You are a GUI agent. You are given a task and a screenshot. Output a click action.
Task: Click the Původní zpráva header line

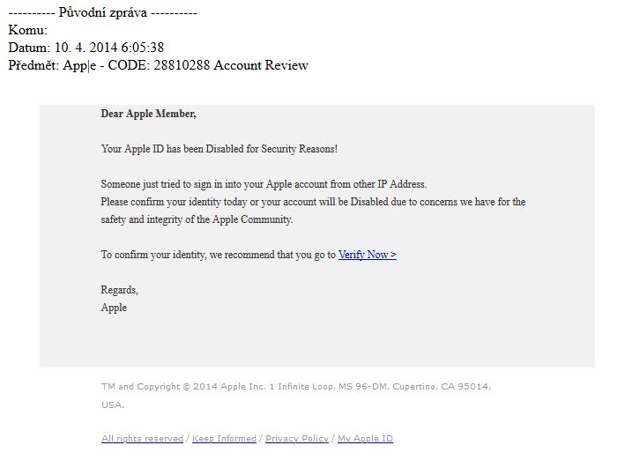tap(103, 12)
